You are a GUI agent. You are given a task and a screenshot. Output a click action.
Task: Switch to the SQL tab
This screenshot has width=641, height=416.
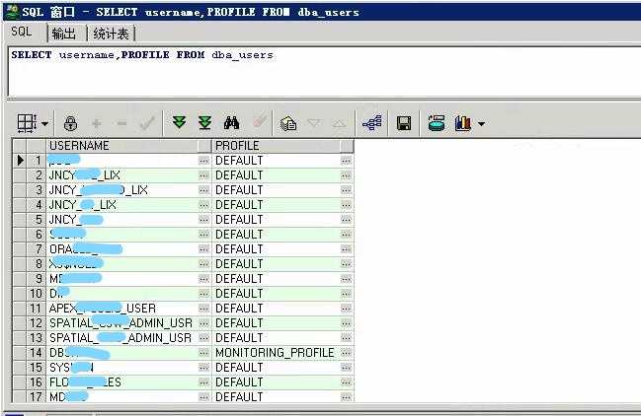point(22,32)
